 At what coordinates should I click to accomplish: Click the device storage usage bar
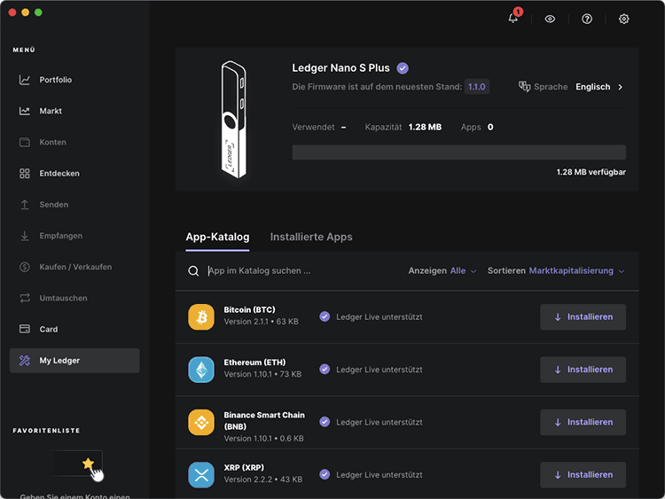(459, 152)
